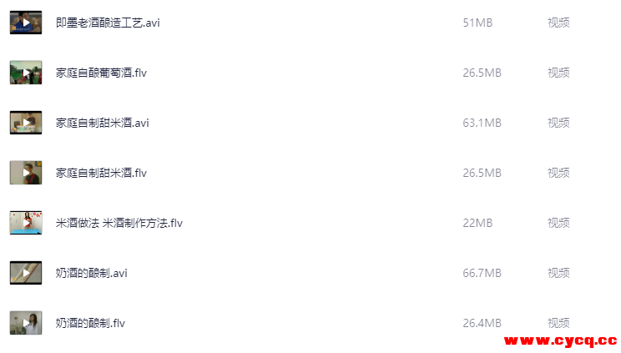This screenshot has width=621, height=353.
Task: Play the 家庭自制甜米酒.flv video thumbnail
Action: [26, 173]
